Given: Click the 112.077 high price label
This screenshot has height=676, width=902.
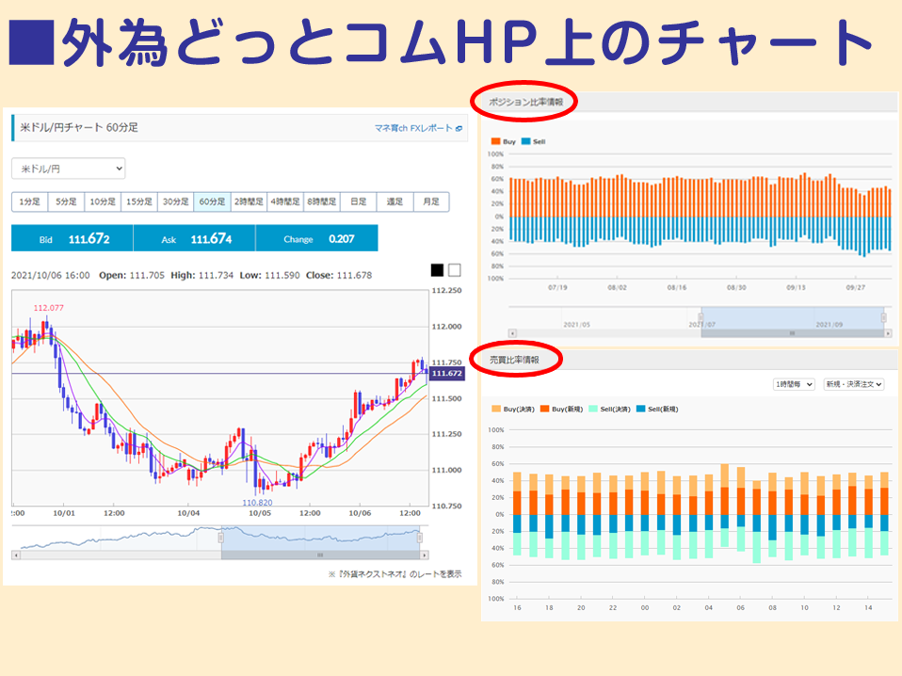Looking at the screenshot, I should 48,308.
